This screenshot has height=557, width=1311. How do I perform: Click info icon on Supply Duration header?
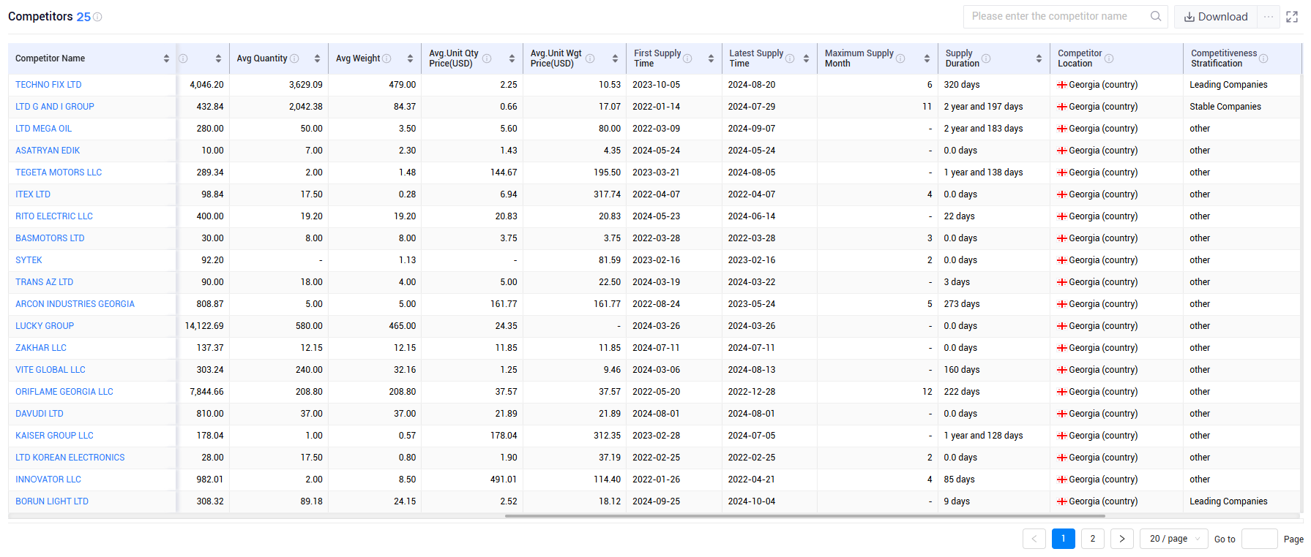pos(986,58)
